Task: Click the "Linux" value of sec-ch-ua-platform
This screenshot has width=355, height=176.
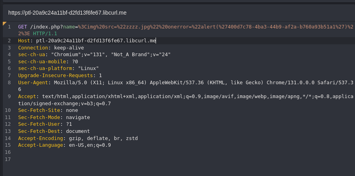Action: click(x=88, y=68)
